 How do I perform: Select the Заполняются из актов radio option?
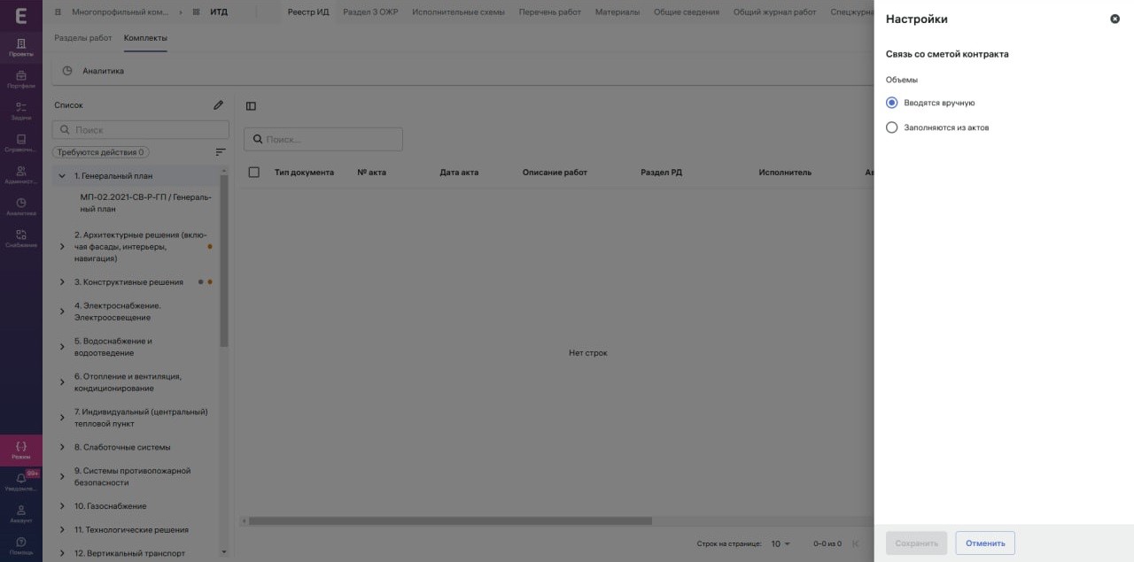click(892, 127)
